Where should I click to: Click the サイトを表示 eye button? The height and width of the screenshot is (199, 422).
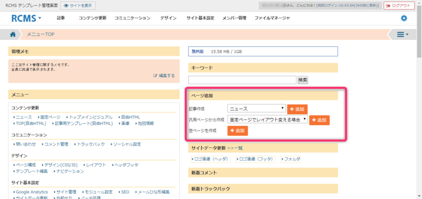78,6
